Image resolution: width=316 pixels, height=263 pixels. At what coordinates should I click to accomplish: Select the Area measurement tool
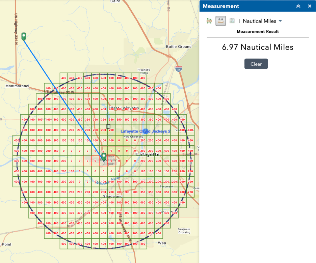coord(209,21)
